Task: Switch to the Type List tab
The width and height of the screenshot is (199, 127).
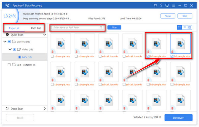Action: click(x=14, y=28)
